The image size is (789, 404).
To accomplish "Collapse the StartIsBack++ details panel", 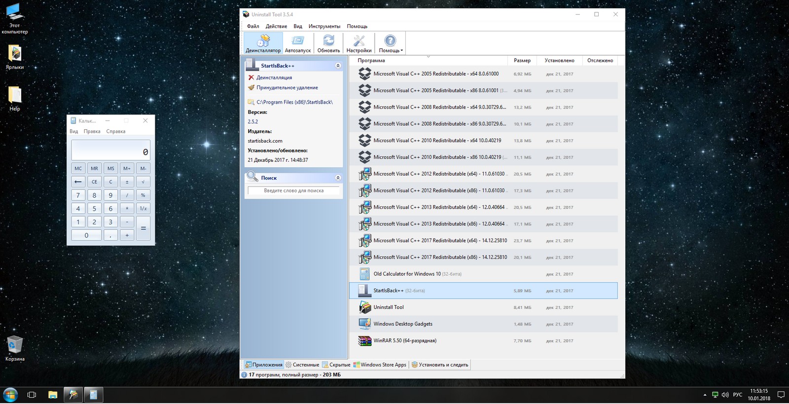I will pyautogui.click(x=338, y=66).
